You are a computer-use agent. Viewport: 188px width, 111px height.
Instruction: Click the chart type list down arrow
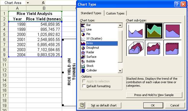(120, 71)
